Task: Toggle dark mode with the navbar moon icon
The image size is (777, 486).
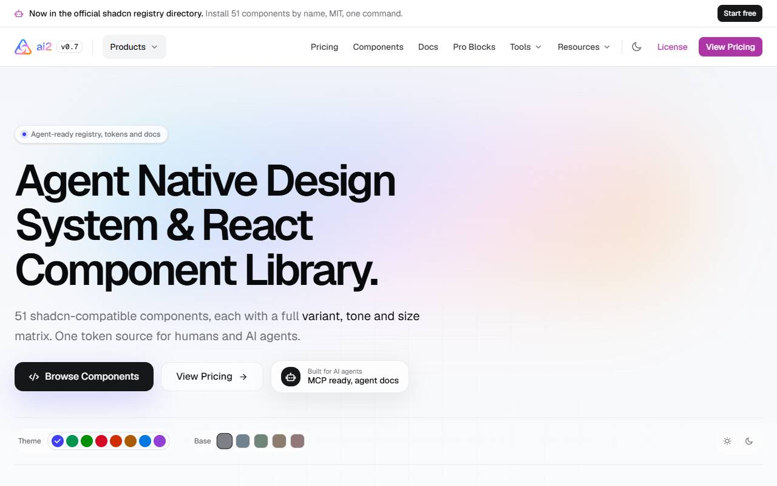Action: (x=637, y=47)
